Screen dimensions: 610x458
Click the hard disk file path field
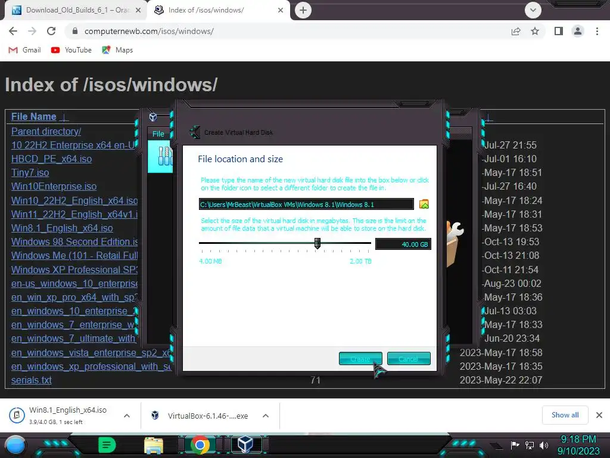point(306,204)
